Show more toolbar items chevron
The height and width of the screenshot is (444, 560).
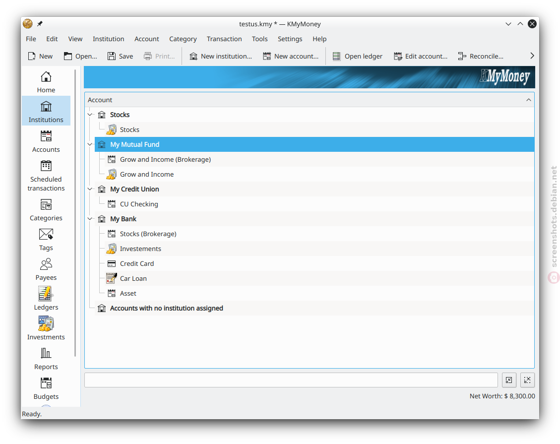pyautogui.click(x=532, y=56)
